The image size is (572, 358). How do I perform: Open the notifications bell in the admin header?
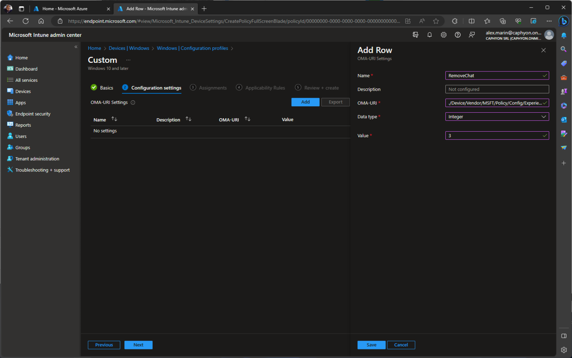429,35
